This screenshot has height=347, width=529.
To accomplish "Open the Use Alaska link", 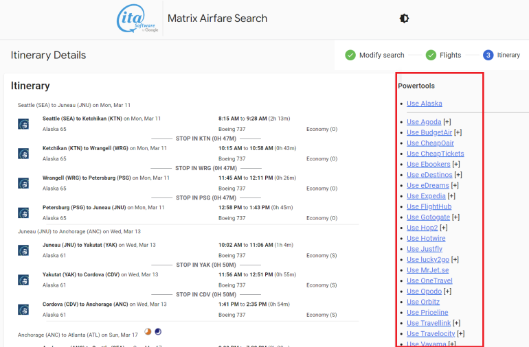I will [x=424, y=104].
